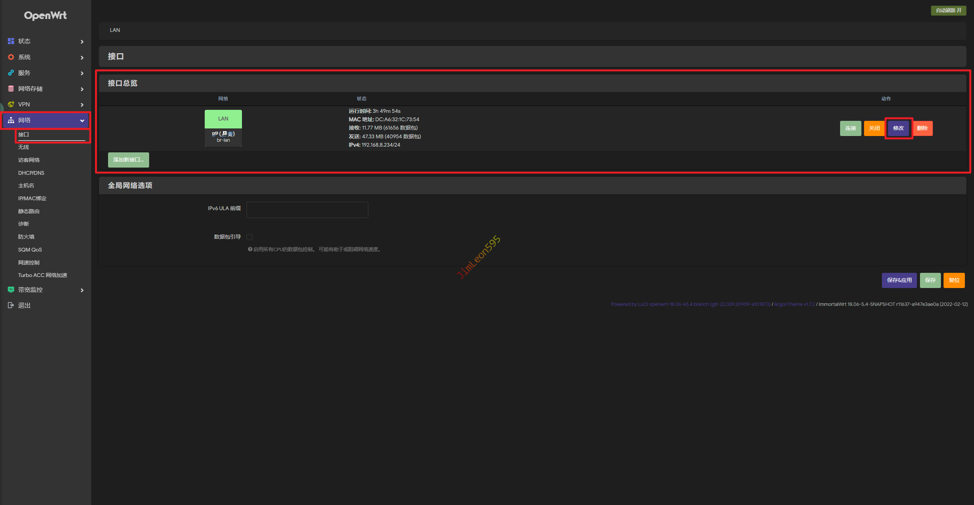The height and width of the screenshot is (505, 974).
Task: Click the 修改 edit button for LAN
Action: pos(898,128)
